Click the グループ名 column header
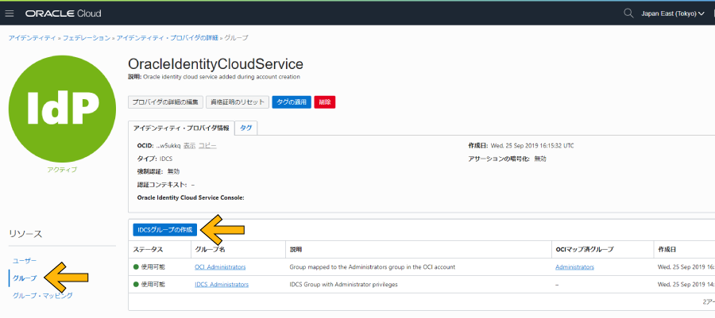The width and height of the screenshot is (715, 318). (211, 250)
